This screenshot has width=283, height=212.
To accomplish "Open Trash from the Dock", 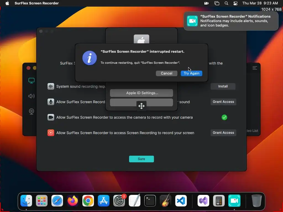I will coord(257,201).
